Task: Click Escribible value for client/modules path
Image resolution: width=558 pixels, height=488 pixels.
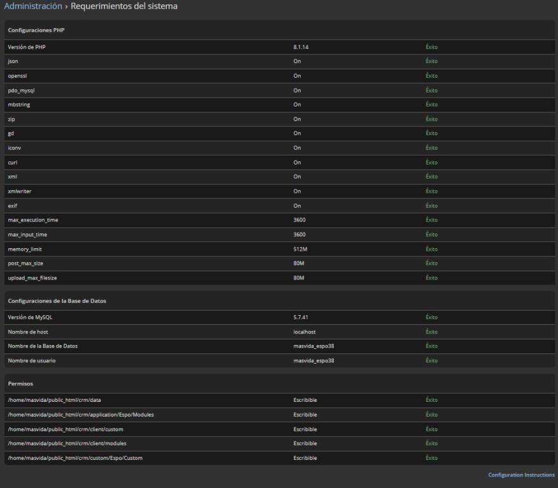Action: point(305,443)
